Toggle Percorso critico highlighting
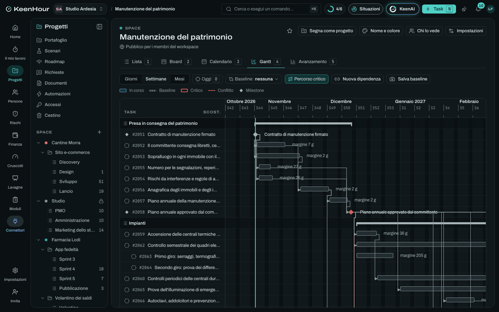Viewport: 499px width, 312px height. pos(307,79)
